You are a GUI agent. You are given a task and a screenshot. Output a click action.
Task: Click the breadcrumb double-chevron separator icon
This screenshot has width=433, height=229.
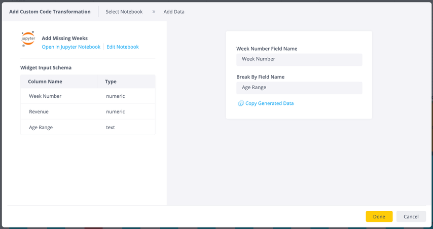[154, 12]
